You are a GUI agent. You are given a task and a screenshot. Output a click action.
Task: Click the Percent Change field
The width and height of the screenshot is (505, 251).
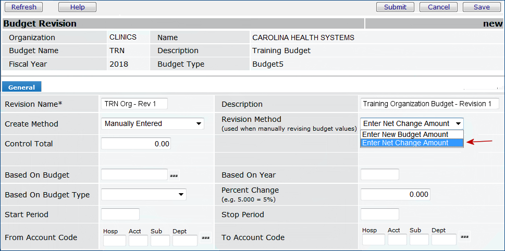[395, 194]
